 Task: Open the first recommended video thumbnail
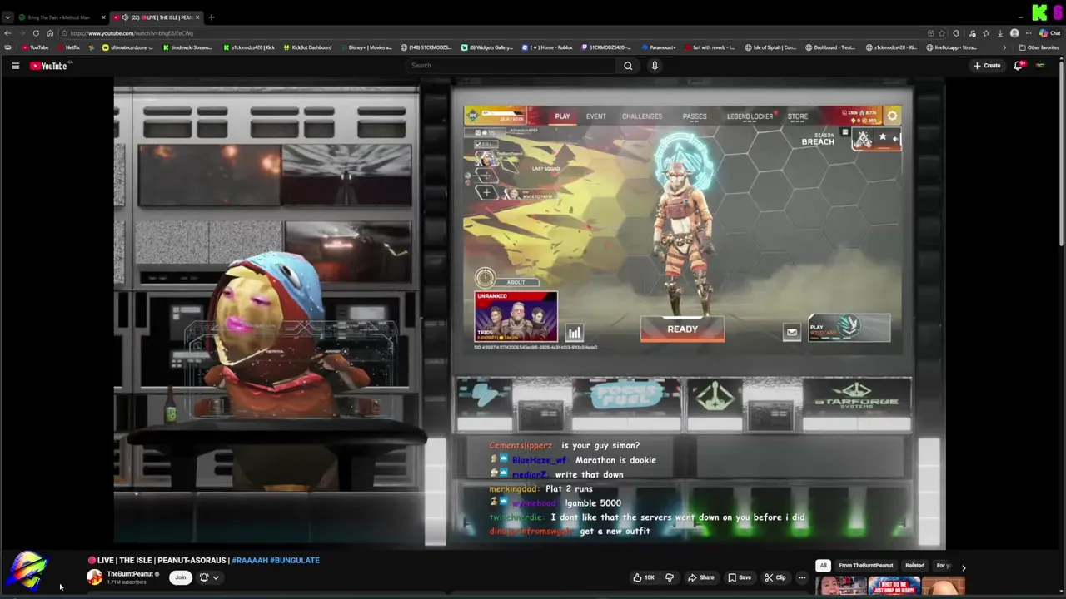[x=841, y=587]
